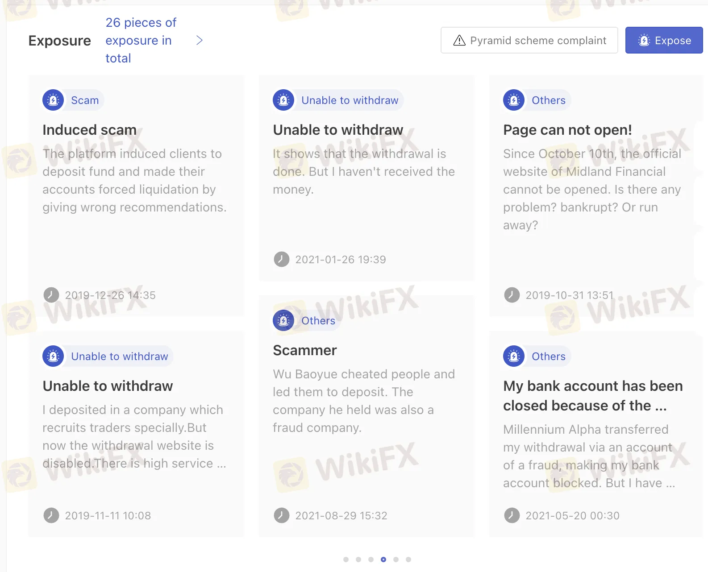Click the siren icon on top Unable to withdraw badge
This screenshot has height=572, width=708.
coord(283,100)
